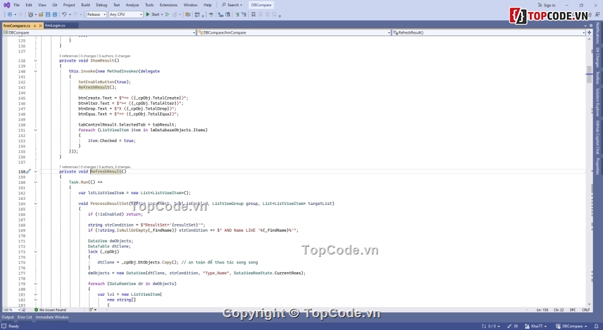The height and width of the screenshot is (330, 603).
Task: Open the Build menu
Action: tap(86, 5)
